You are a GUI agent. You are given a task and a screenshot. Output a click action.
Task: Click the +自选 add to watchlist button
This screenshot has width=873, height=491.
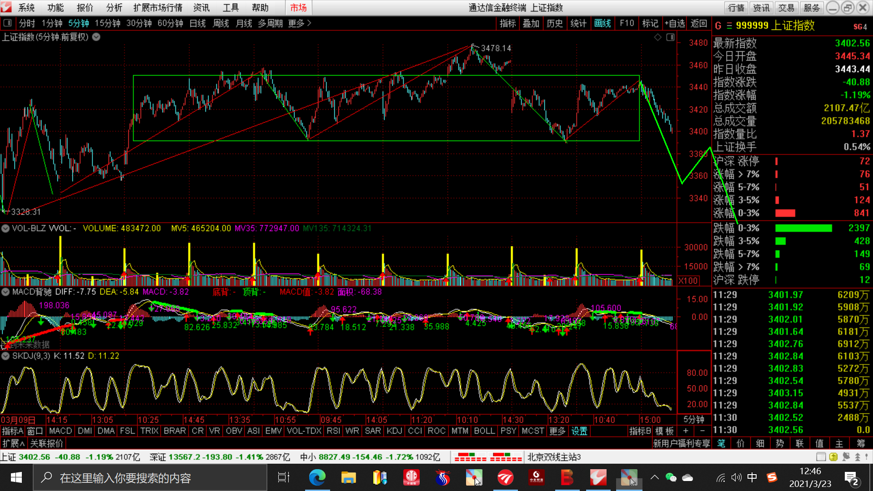(674, 23)
